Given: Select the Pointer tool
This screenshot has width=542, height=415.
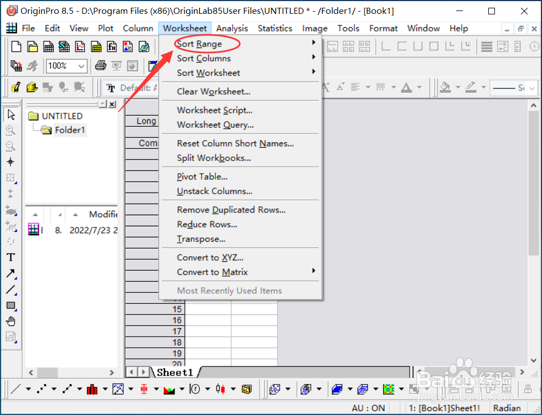Looking at the screenshot, I should (x=11, y=115).
